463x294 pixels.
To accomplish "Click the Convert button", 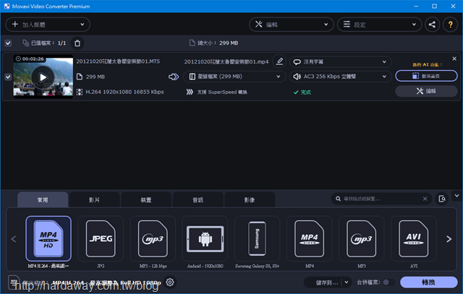I will pyautogui.click(x=429, y=282).
